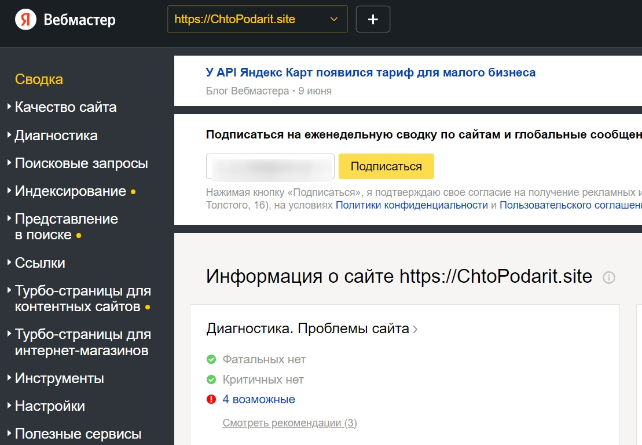The image size is (642, 445).
Task: Click green check icon beside Фатальных нет
Action: [x=211, y=360]
